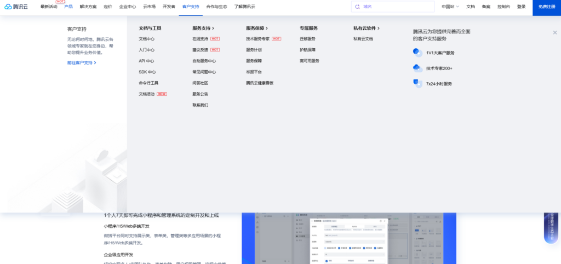Viewport: 561px width, 264px height.
Task: Open 服务计划 link
Action: (254, 50)
